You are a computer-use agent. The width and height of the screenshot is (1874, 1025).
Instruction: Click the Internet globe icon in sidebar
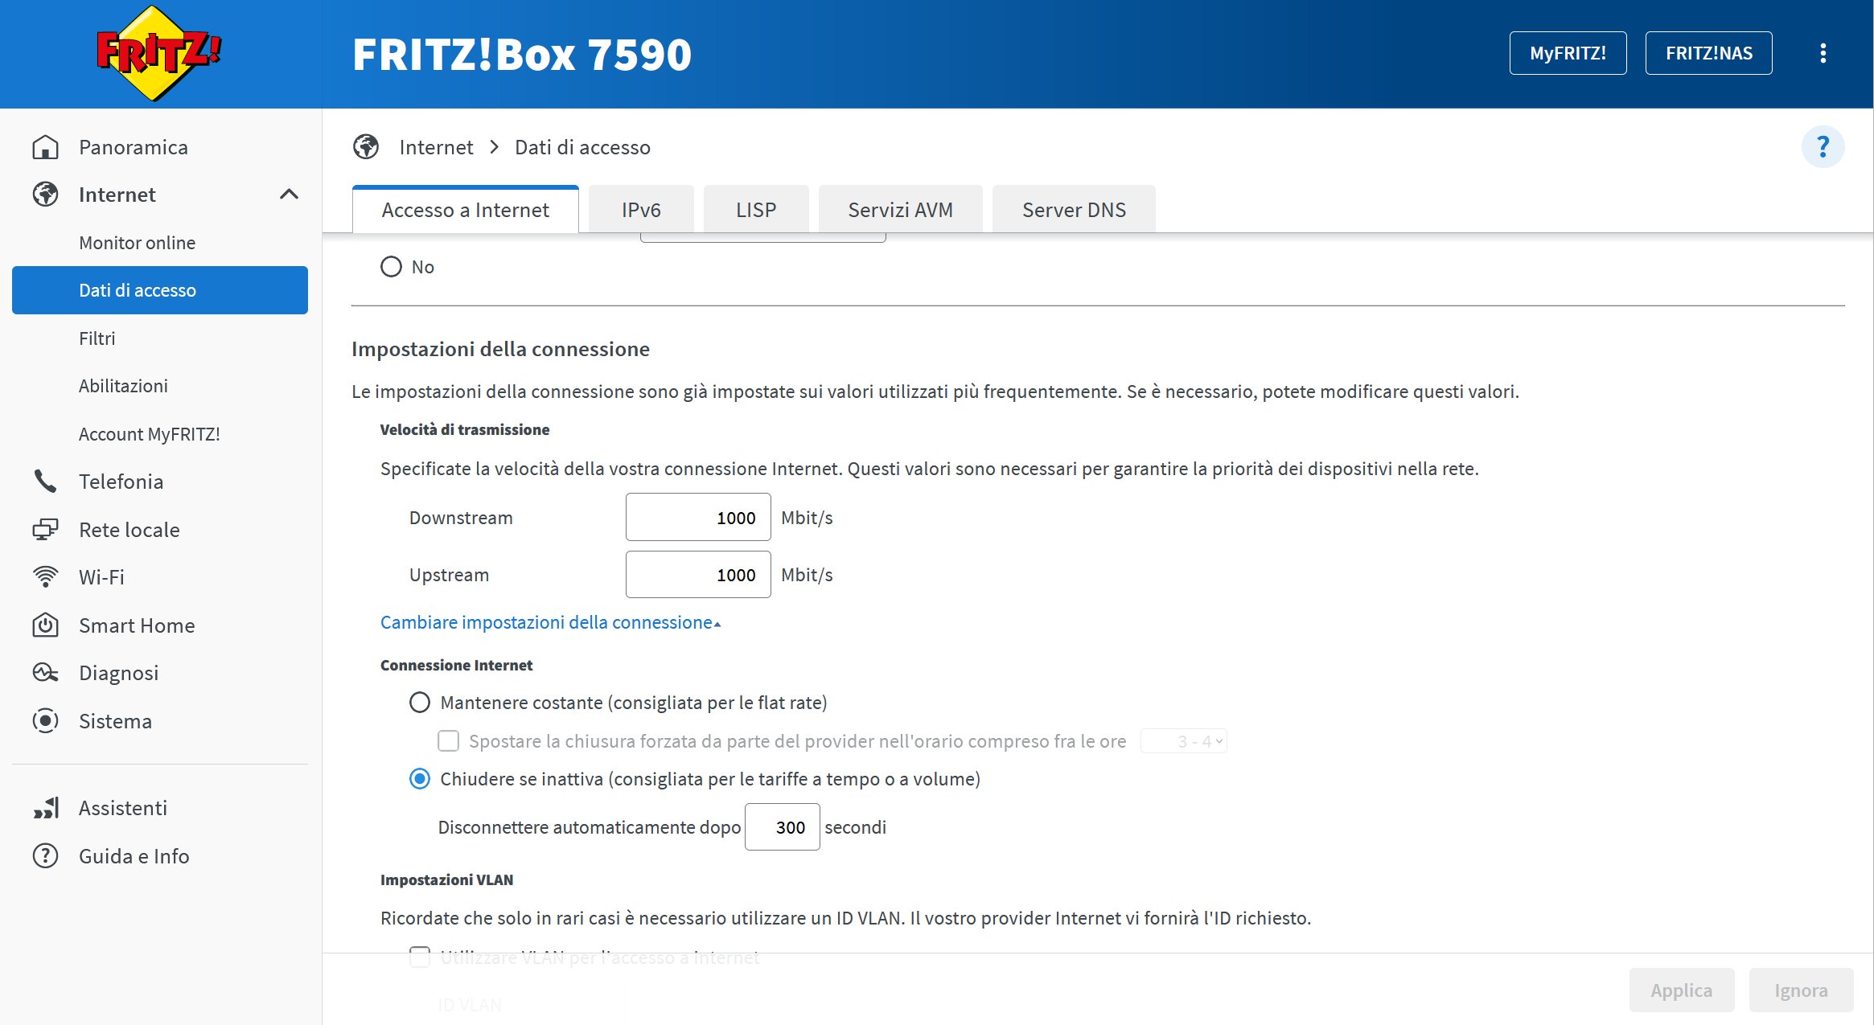click(x=45, y=195)
